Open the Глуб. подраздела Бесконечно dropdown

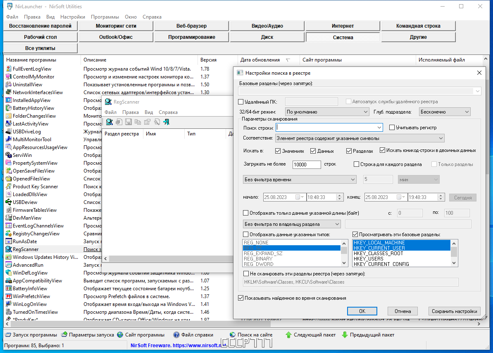445,112
